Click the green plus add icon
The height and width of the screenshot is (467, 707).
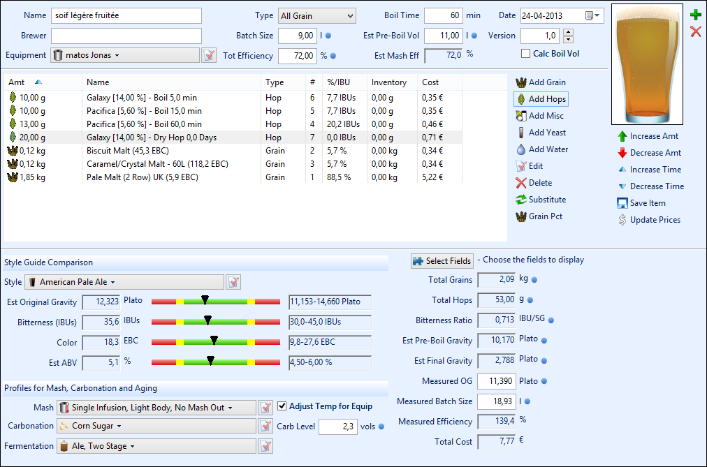tap(695, 15)
